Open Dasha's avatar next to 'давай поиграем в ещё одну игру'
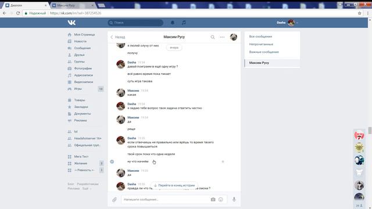 click(120, 64)
